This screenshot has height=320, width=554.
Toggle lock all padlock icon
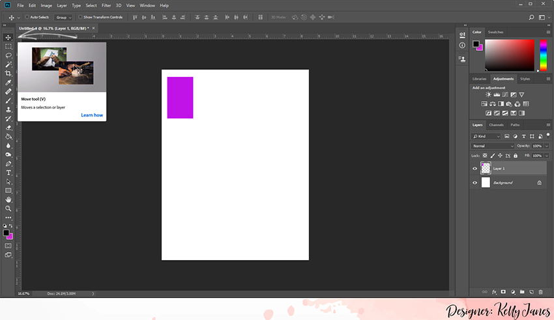click(516, 156)
